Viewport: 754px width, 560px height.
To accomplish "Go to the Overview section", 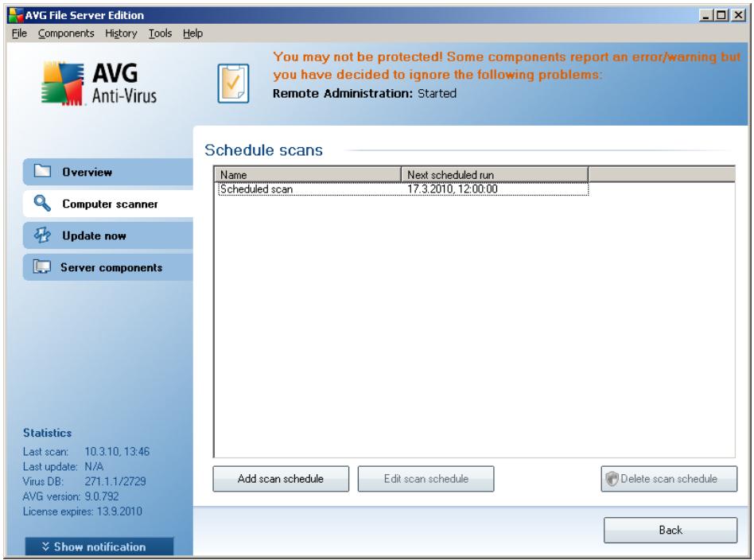I will click(108, 172).
